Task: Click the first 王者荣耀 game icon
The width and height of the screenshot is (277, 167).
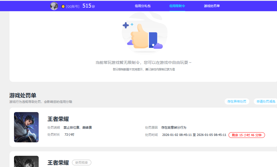Action: point(26,127)
